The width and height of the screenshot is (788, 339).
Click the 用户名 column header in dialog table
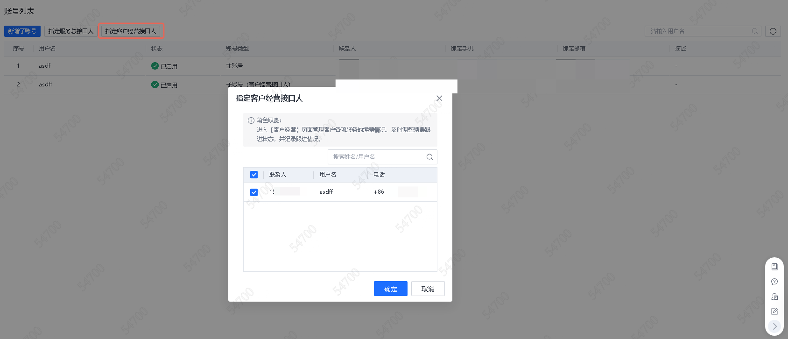328,175
